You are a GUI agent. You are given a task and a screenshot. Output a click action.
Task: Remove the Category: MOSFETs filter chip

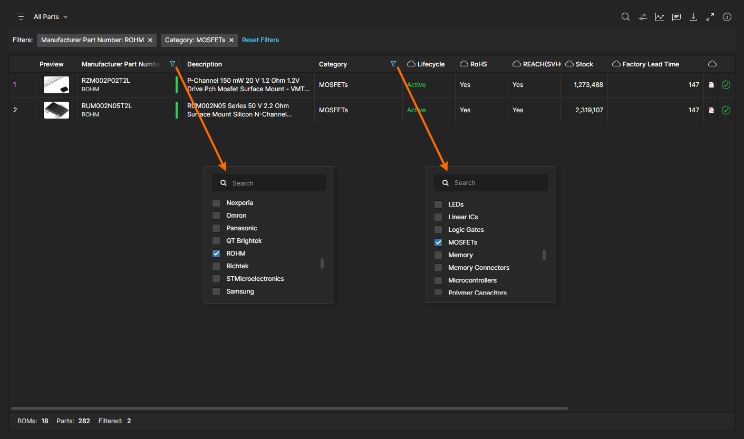[231, 40]
